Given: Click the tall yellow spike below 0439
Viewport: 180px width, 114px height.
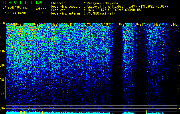Looking at the screenshot, I should (x=161, y=112).
